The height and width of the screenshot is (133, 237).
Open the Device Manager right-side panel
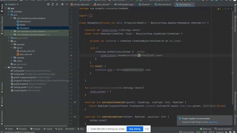pyautogui.click(x=235, y=24)
